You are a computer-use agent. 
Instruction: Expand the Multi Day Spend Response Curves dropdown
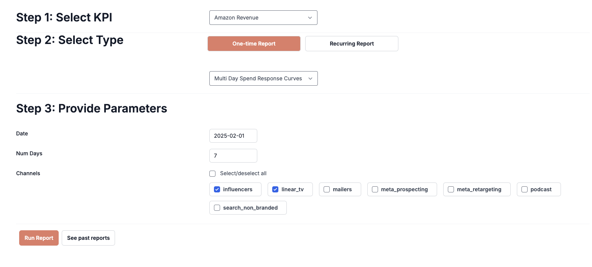point(263,78)
